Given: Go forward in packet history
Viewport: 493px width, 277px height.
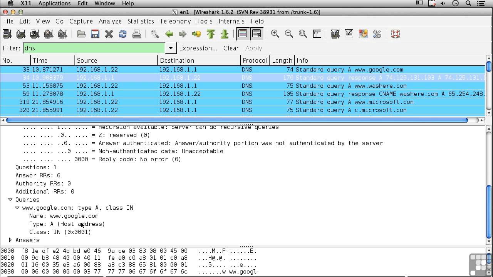Looking at the screenshot, I should tap(183, 34).
